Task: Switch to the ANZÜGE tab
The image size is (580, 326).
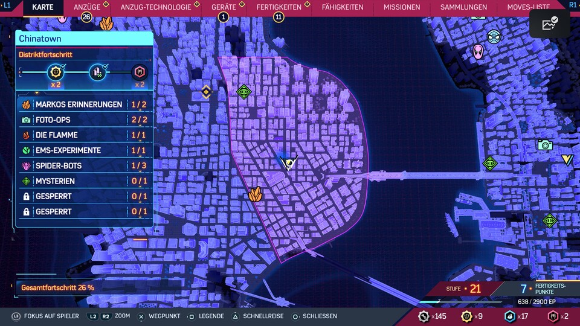Action: coord(86,7)
